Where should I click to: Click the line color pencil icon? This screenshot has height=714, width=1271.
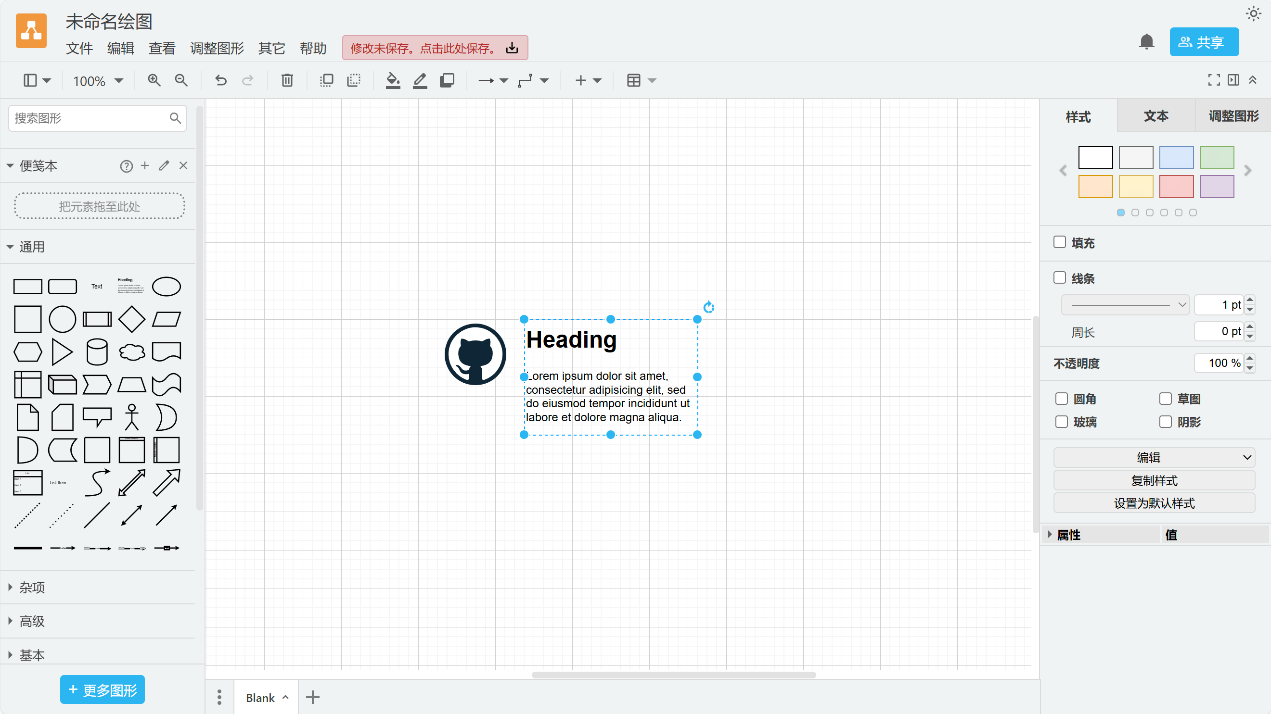(x=420, y=80)
